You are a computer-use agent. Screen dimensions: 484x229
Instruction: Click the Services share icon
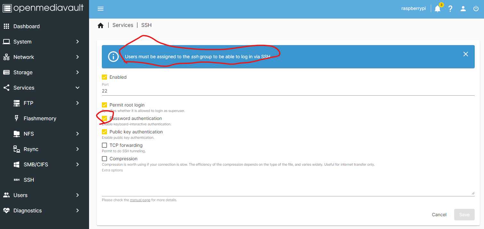pyautogui.click(x=6, y=88)
